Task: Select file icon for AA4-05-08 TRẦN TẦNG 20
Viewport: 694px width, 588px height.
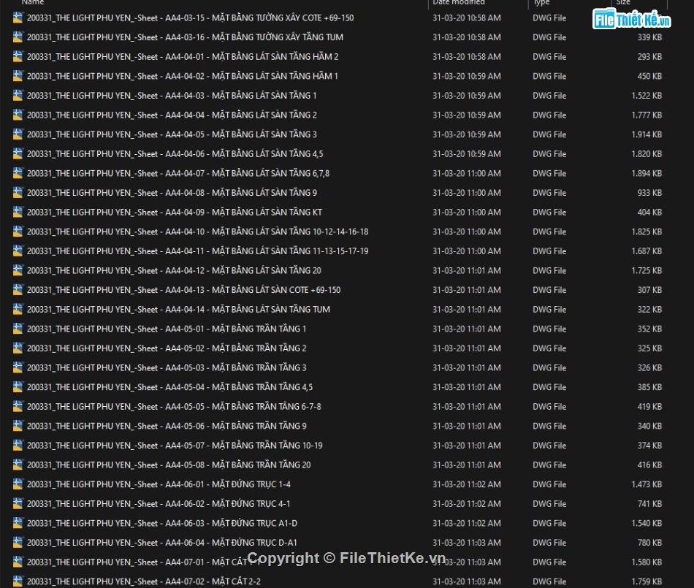Action: click(18, 465)
